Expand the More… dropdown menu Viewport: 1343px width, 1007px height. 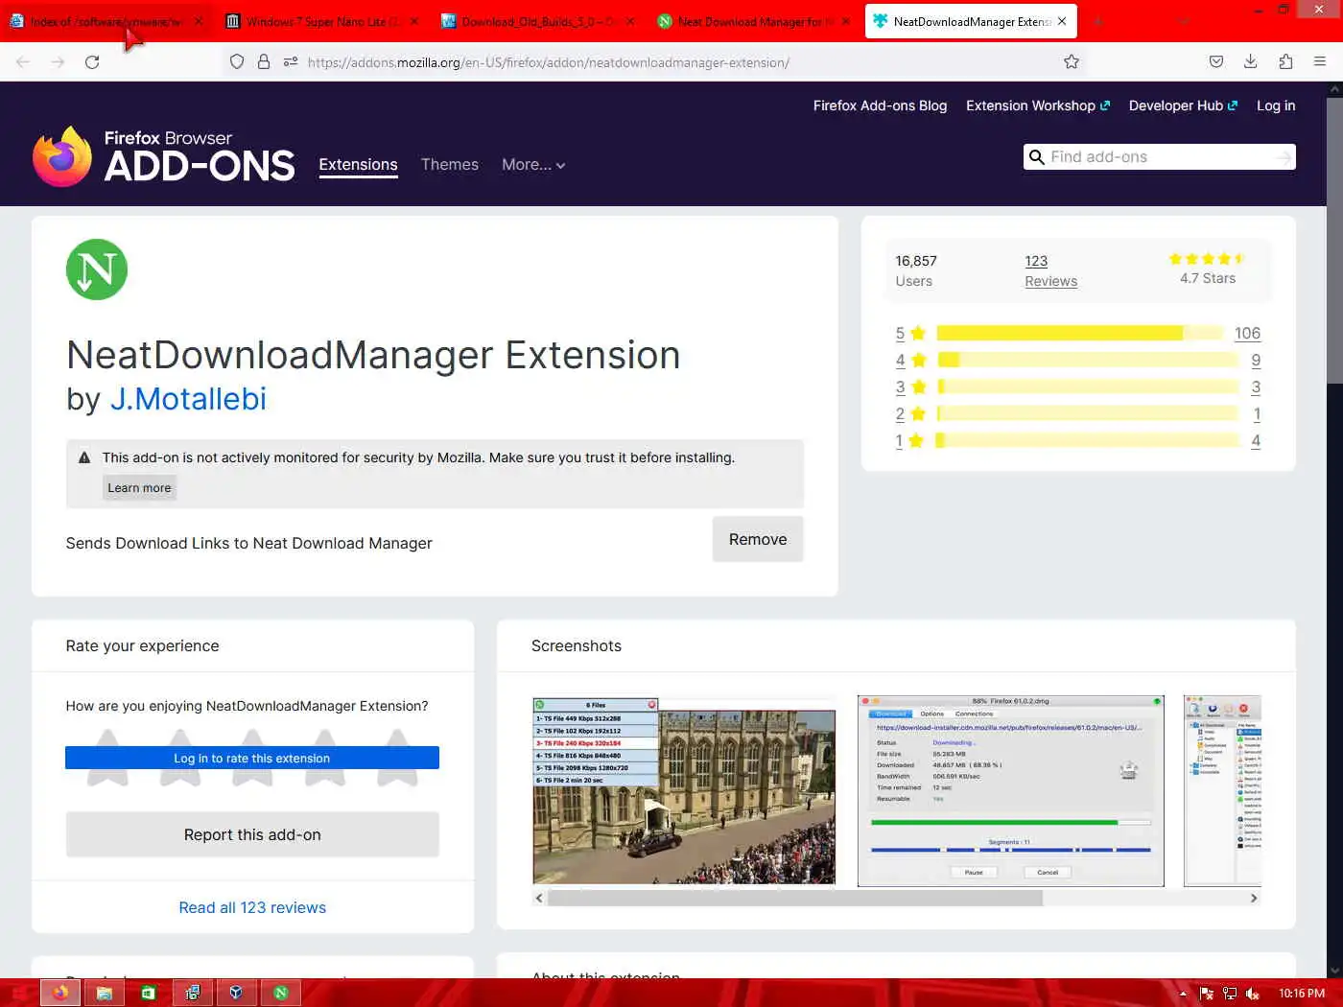[533, 165]
